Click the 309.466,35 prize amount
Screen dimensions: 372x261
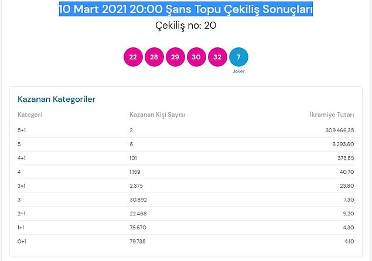pos(340,130)
